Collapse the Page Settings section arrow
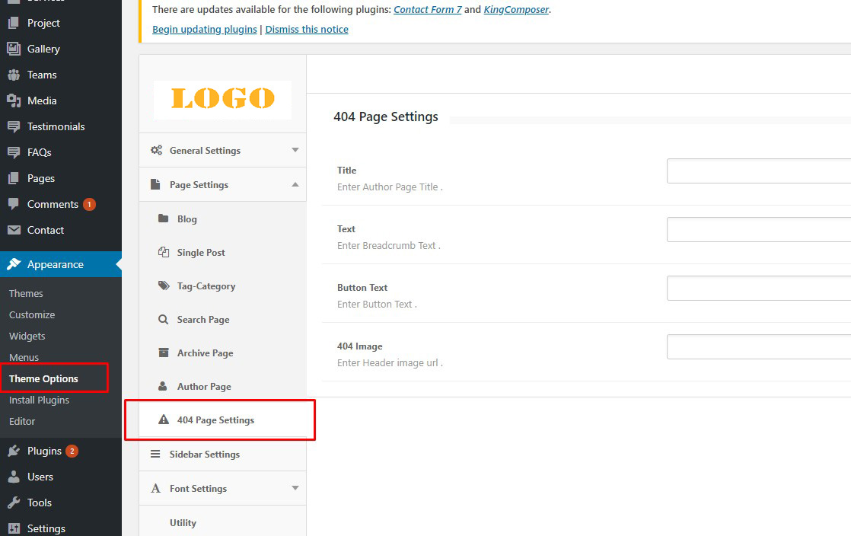The image size is (851, 536). [295, 185]
